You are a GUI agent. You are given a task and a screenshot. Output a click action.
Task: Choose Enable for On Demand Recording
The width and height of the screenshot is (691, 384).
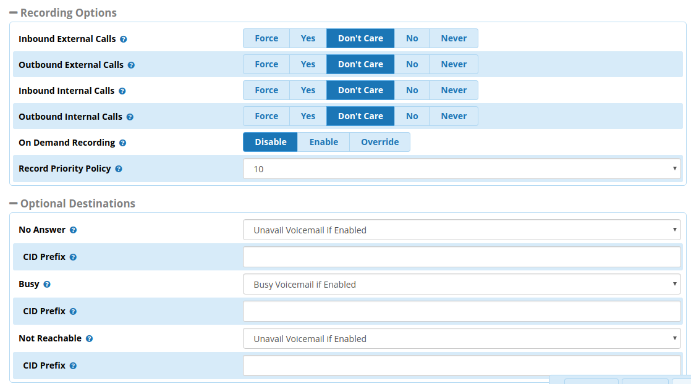[x=323, y=142]
